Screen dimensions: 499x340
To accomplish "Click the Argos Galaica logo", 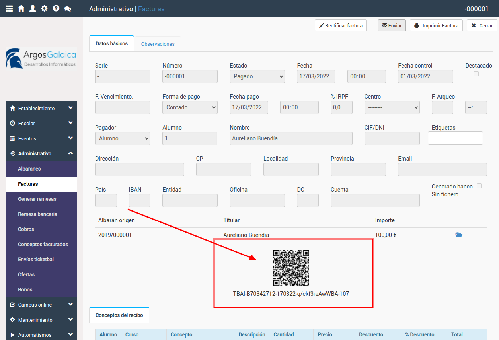I will click(x=41, y=58).
